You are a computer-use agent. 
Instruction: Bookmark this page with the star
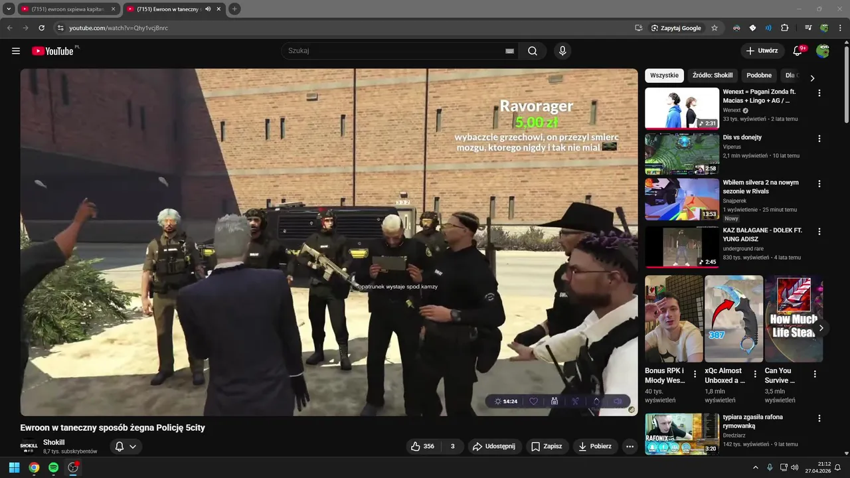coord(715,28)
